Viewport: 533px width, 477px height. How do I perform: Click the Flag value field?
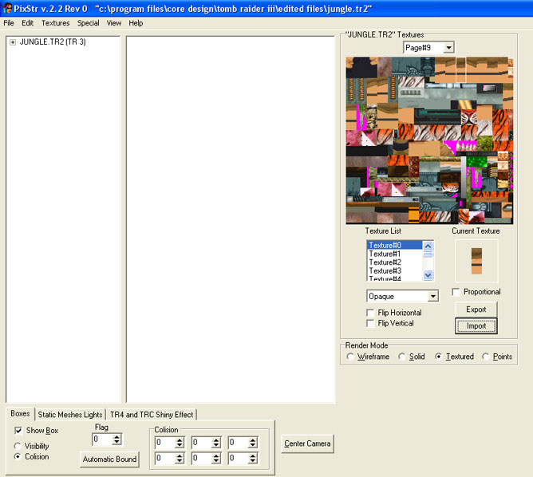102,440
